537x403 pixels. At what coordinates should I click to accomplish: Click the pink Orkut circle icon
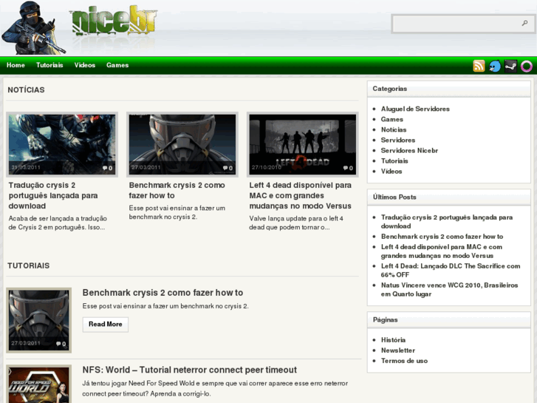tap(527, 66)
